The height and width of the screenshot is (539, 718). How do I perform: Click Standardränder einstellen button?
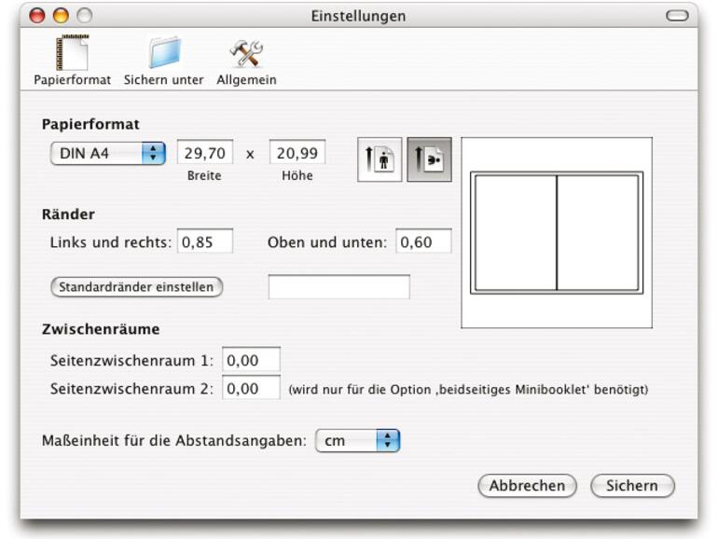[x=136, y=287]
